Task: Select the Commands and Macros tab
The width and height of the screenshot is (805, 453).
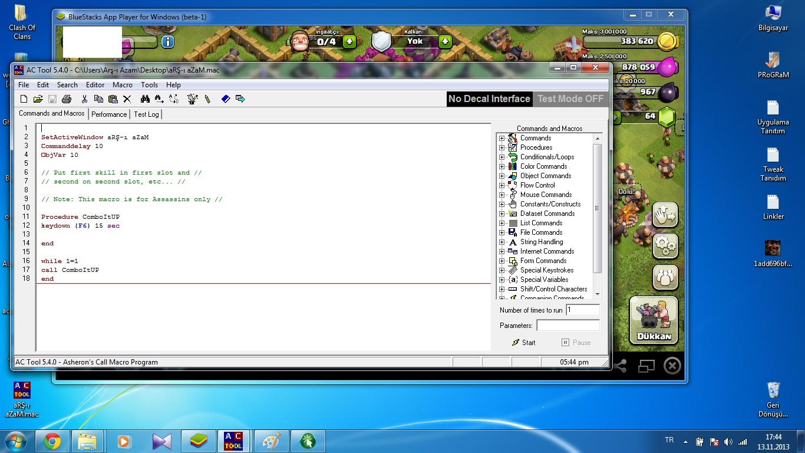Action: [51, 113]
